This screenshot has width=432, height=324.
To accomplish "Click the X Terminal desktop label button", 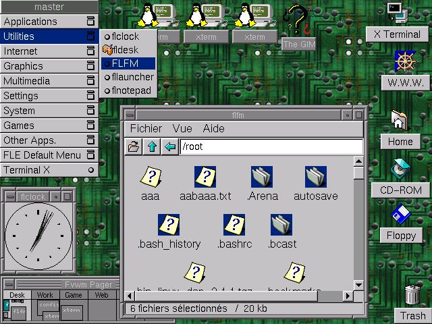I will [397, 34].
